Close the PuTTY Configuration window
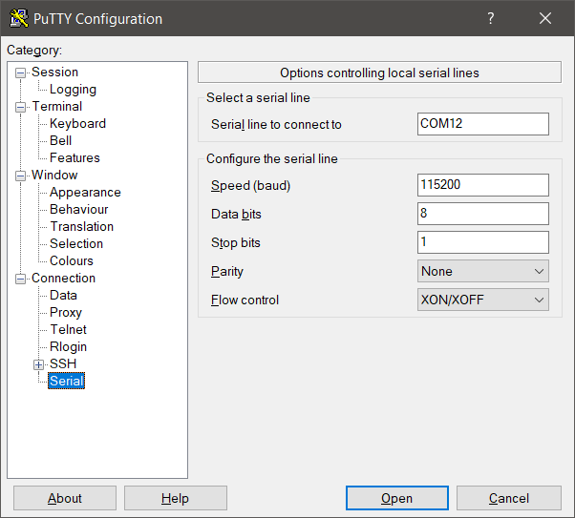Viewport: 575px width, 518px height. tap(545, 18)
